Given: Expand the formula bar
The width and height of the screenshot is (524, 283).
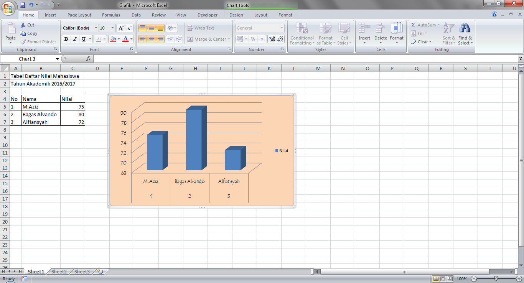Looking at the screenshot, I should (x=521, y=59).
